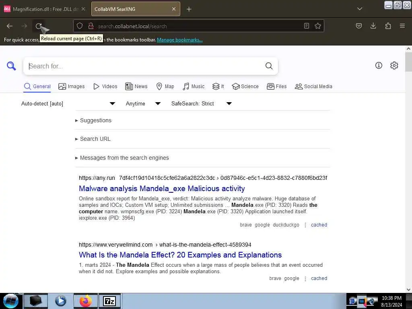This screenshot has width=412, height=309.
Task: Go back to the previous page
Action: point(10,26)
